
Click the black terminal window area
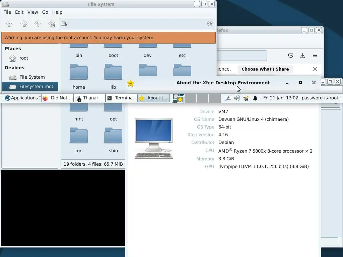(63, 208)
